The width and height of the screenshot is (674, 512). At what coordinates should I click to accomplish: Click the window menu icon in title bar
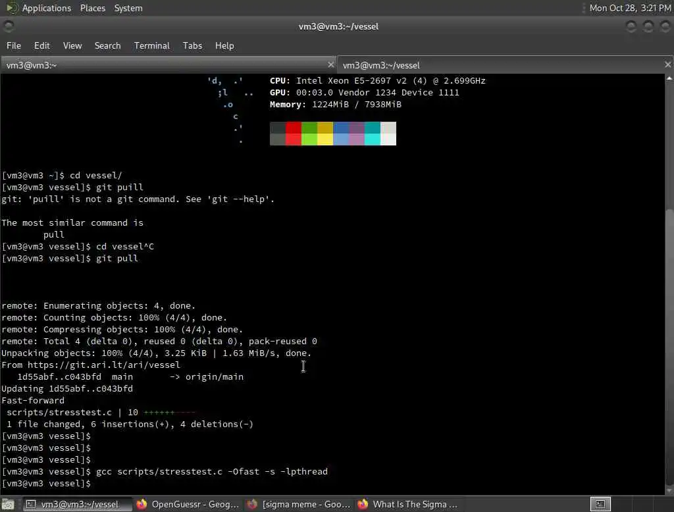pos(8,27)
